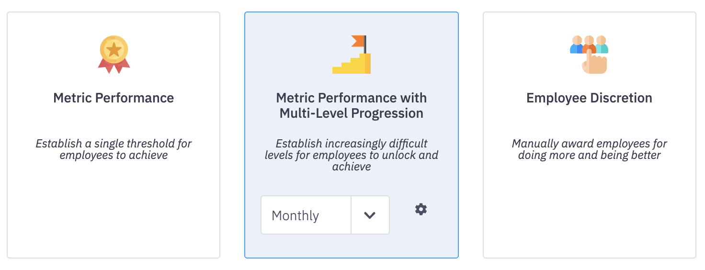This screenshot has height=270, width=705.
Task: Click the "Manually award employees" description text
Action: click(x=589, y=149)
